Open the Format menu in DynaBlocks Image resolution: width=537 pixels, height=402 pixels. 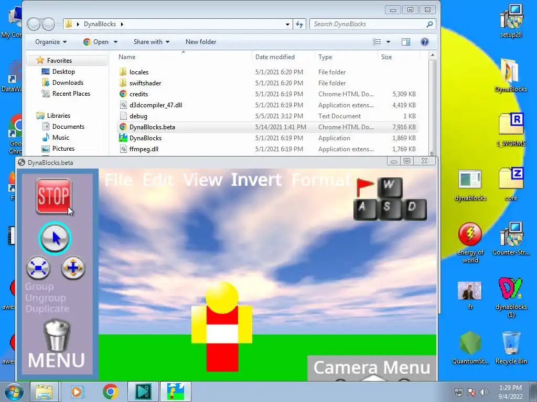(x=321, y=180)
